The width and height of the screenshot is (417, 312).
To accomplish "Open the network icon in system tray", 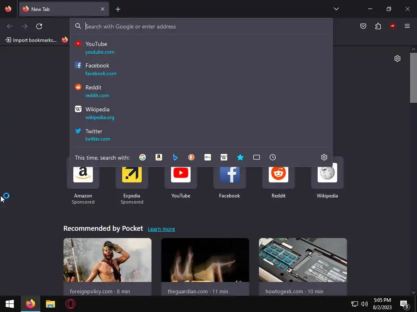I will click(x=355, y=304).
